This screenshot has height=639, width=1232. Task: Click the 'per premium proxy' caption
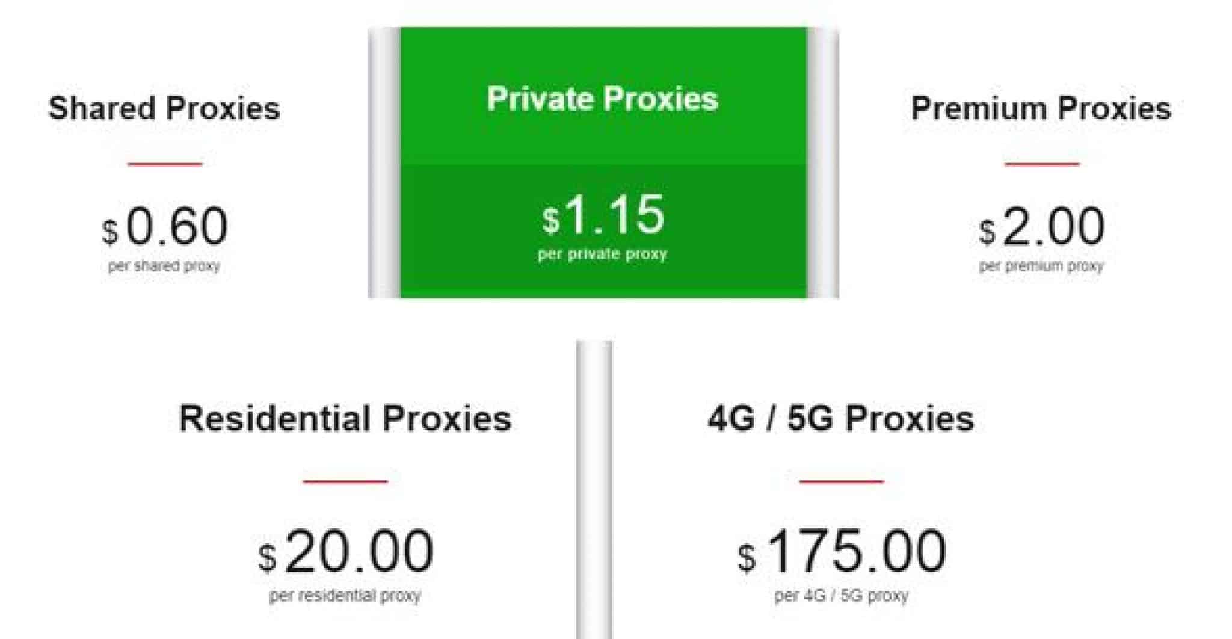pos(1041,266)
